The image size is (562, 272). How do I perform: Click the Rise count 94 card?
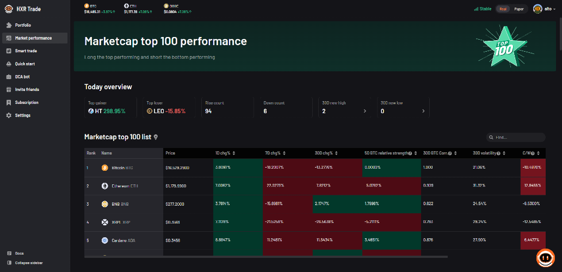[x=227, y=107]
